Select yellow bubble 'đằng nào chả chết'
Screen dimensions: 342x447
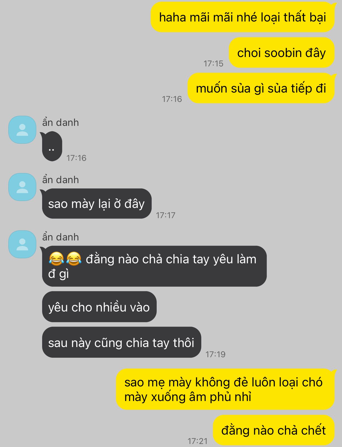(274, 430)
